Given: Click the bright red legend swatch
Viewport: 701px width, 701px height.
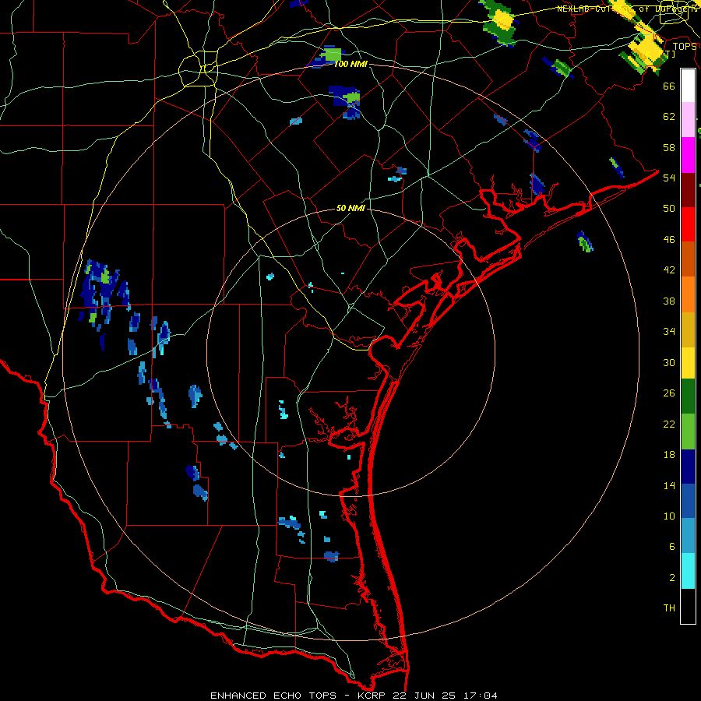Looking at the screenshot, I should coord(688,224).
